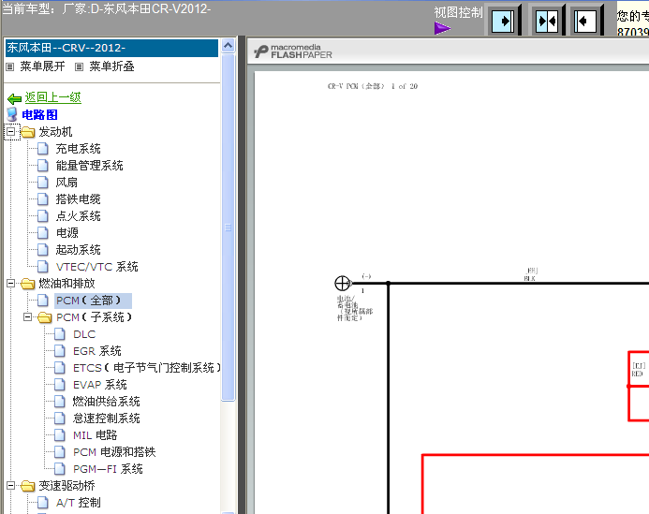649x514 pixels.
Task: Open the PGM—FI 系统 entry
Action: (108, 469)
